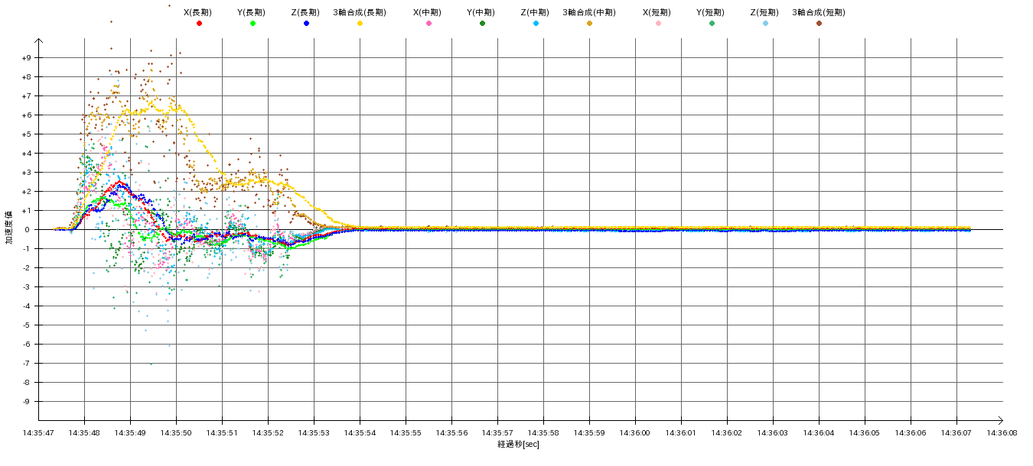
Task: Toggle the Y(中期) series legend label
Action: coord(481,12)
